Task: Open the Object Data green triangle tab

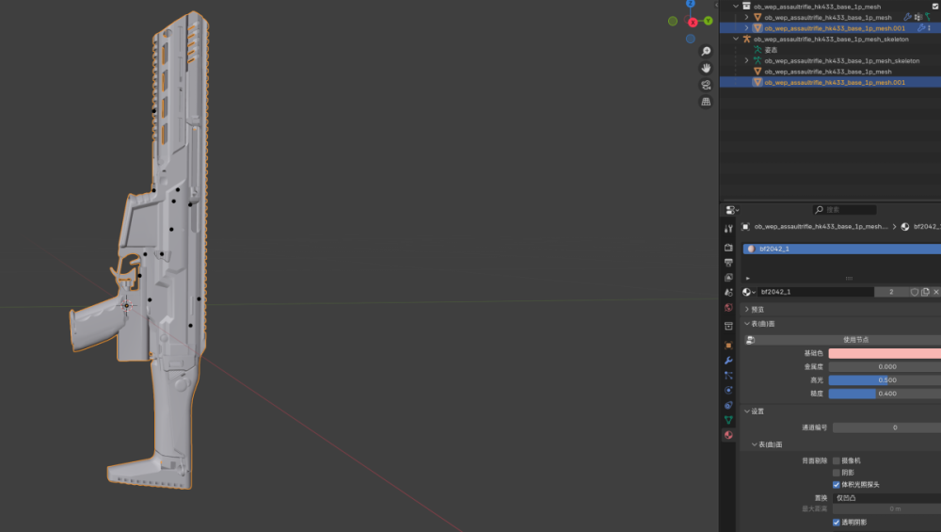Action: click(728, 420)
